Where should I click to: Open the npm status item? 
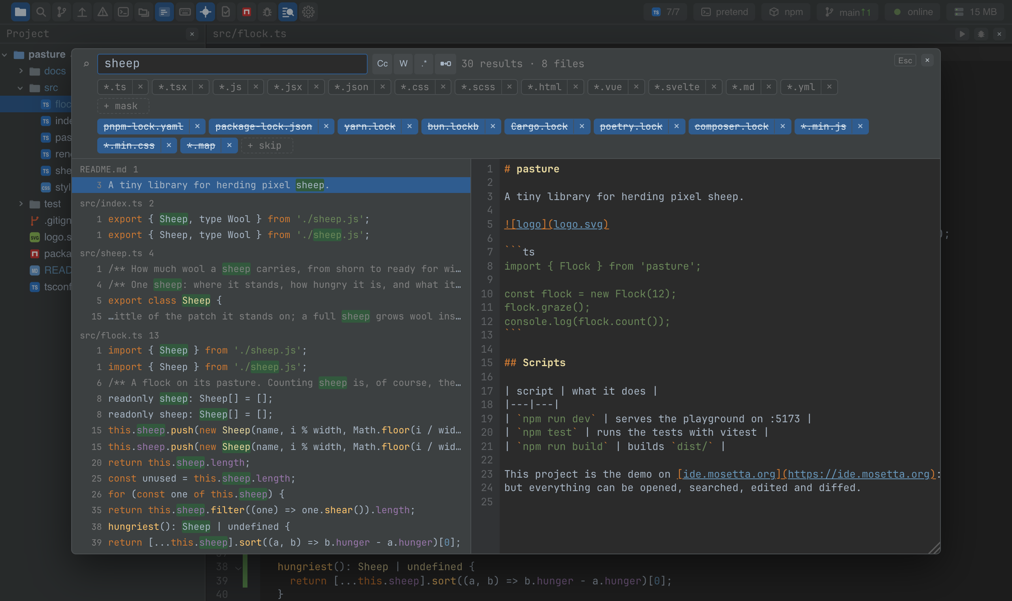click(x=786, y=12)
